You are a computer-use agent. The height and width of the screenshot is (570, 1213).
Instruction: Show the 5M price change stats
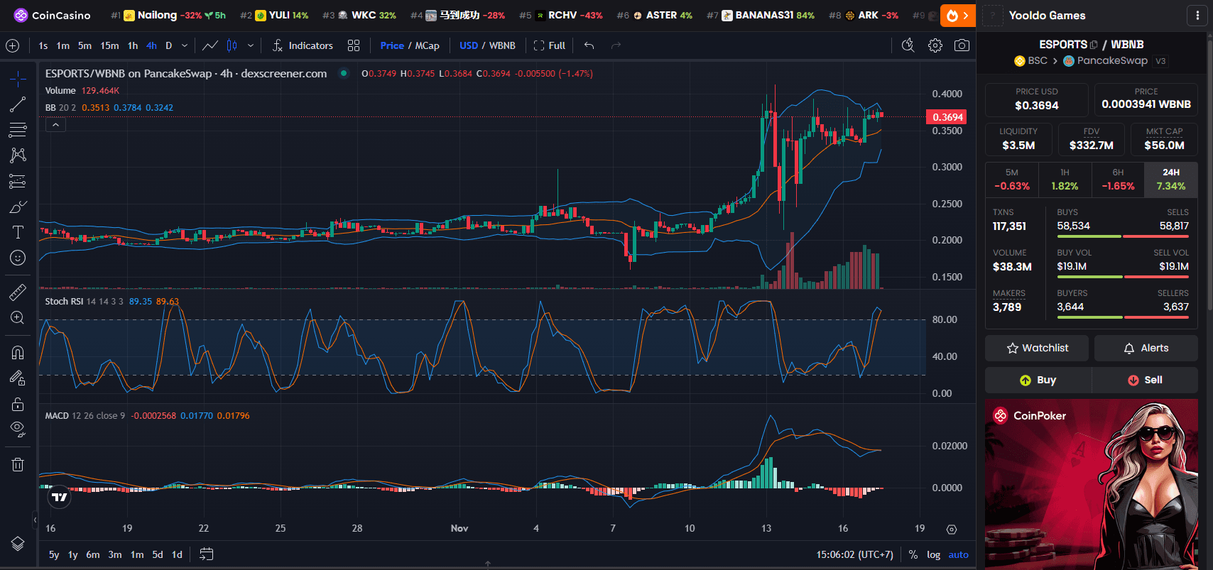1012,180
